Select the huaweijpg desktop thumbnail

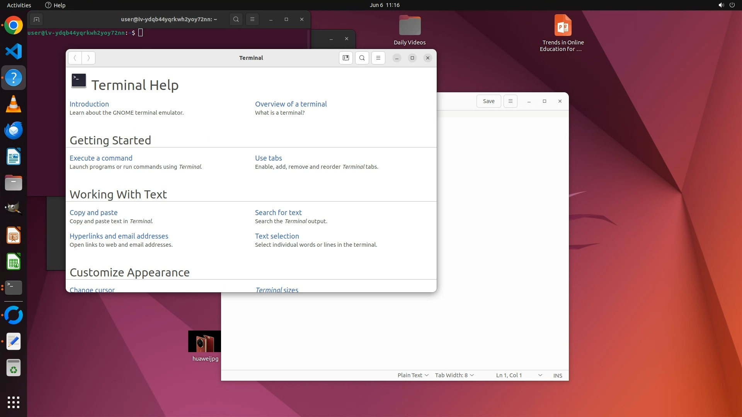pos(204,341)
